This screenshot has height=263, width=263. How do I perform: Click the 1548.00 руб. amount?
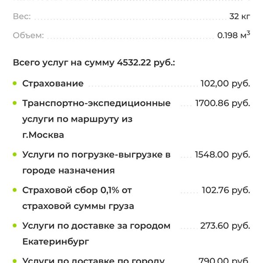pyautogui.click(x=222, y=154)
